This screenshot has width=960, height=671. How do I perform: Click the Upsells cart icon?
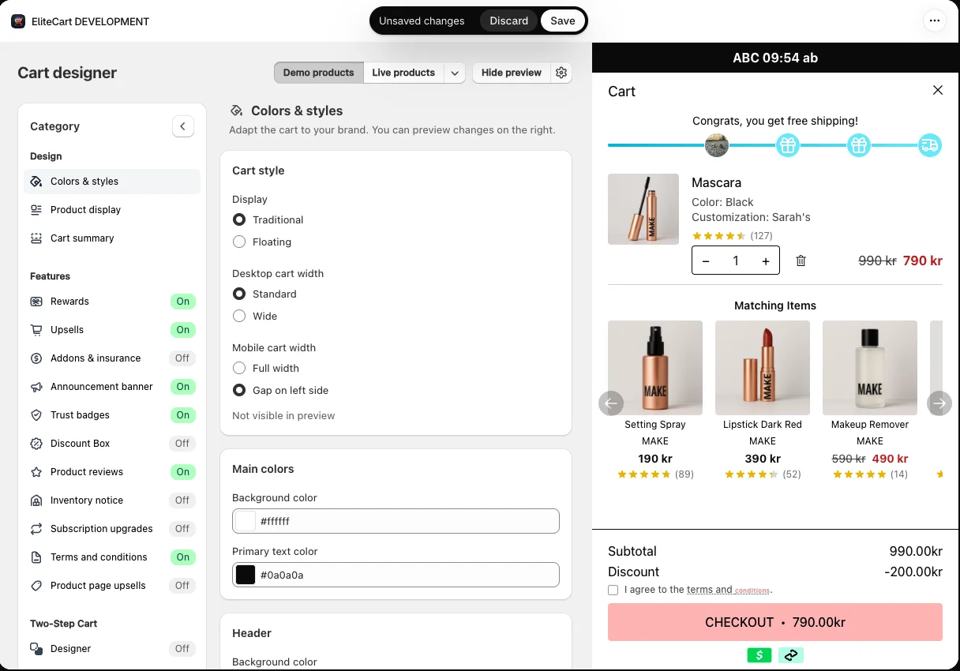click(x=36, y=330)
